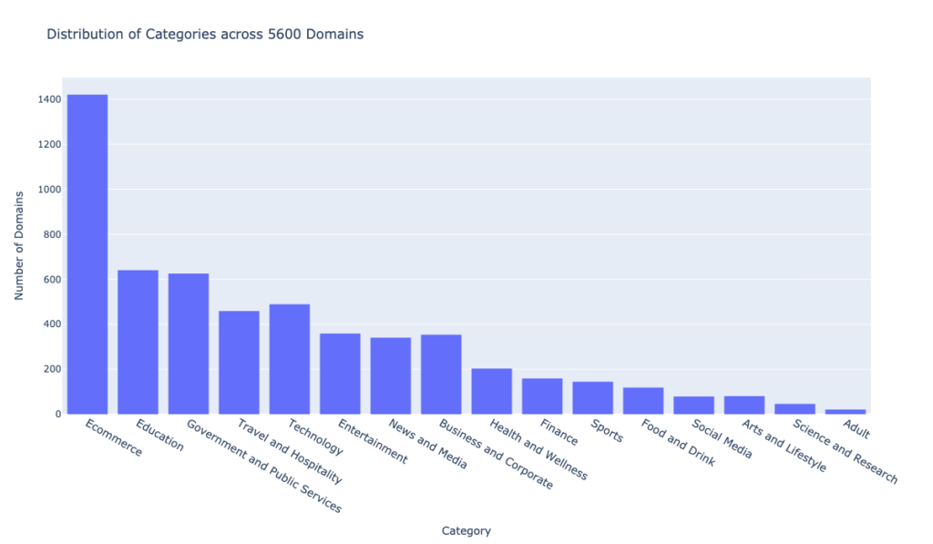Select the Entertainment bar
Image resolution: width=933 pixels, height=544 pixels.
click(x=340, y=374)
